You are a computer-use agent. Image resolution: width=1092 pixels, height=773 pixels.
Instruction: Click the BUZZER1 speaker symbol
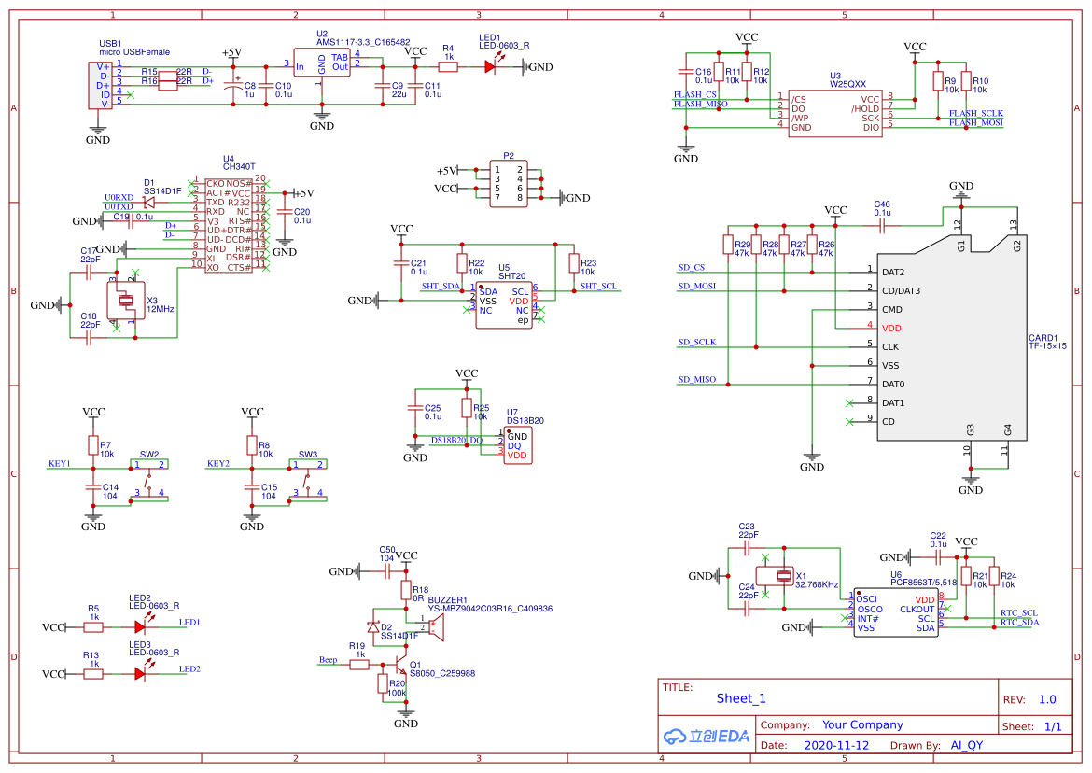click(x=436, y=626)
